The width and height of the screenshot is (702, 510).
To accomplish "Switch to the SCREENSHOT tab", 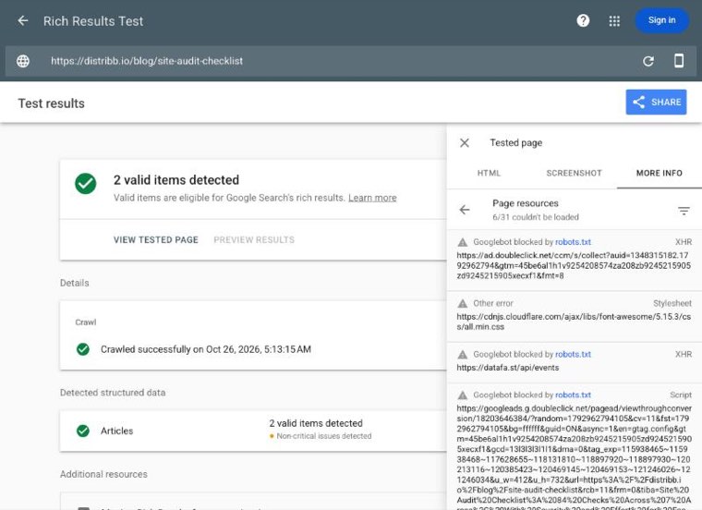I will (574, 174).
